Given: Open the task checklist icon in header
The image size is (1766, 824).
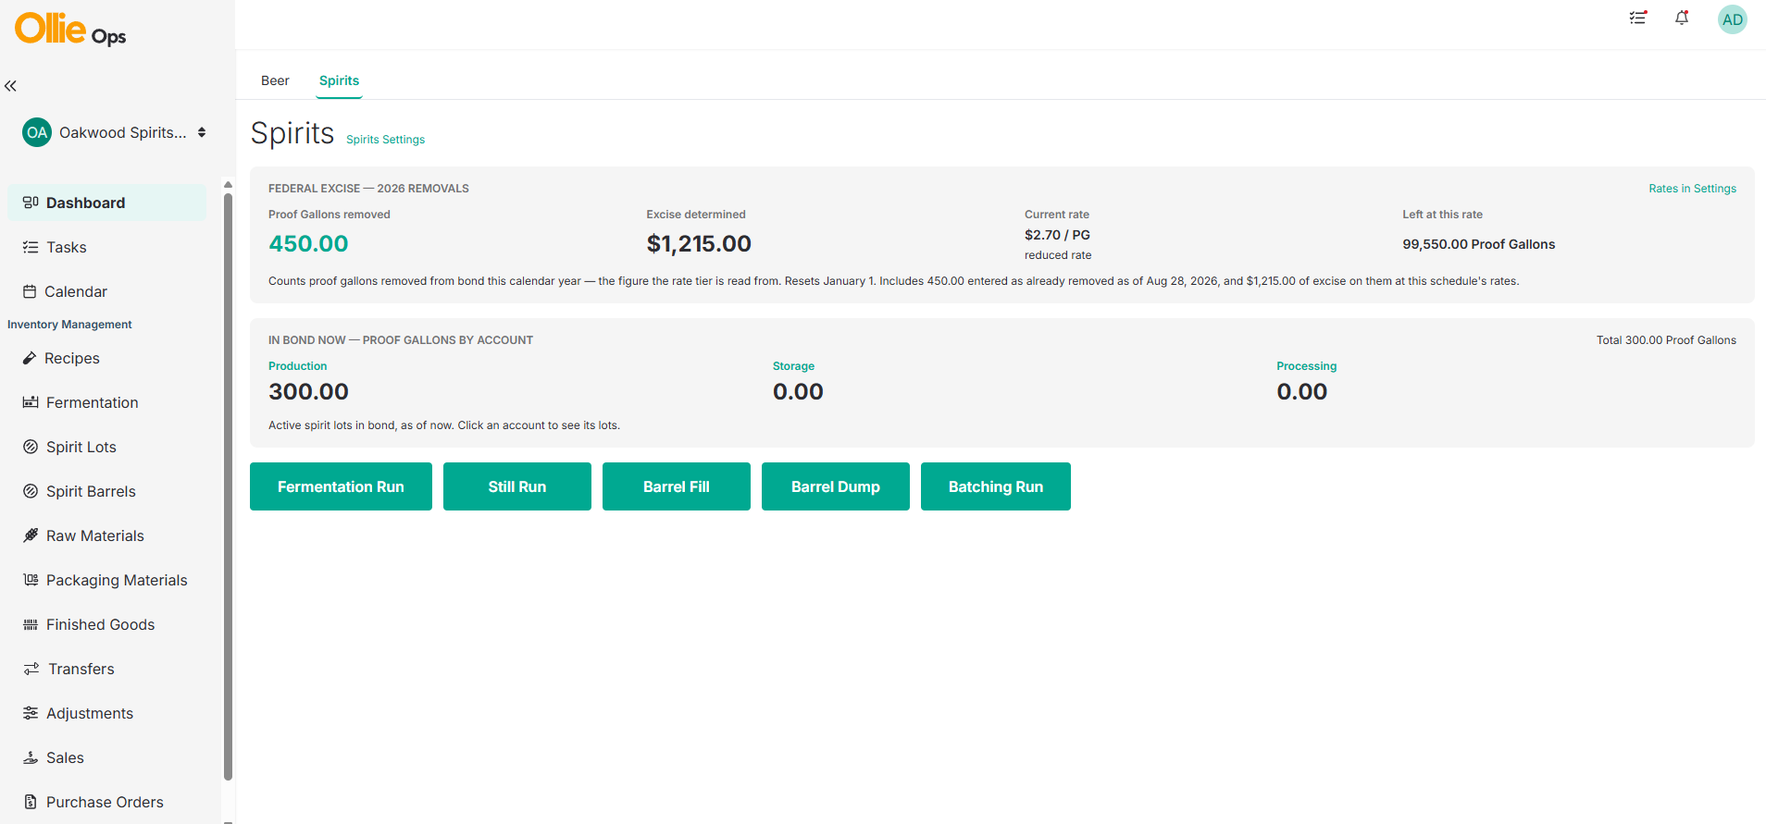Looking at the screenshot, I should point(1637,18).
